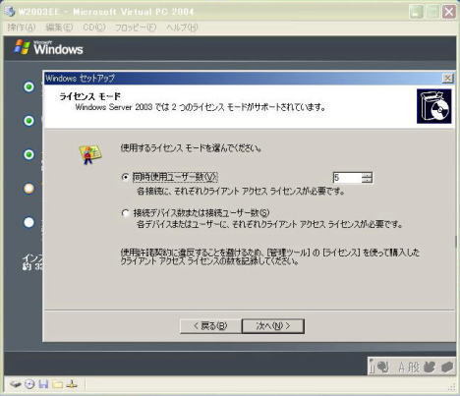Open the IME pad icon on language bar
The image size is (460, 396).
tap(430, 367)
